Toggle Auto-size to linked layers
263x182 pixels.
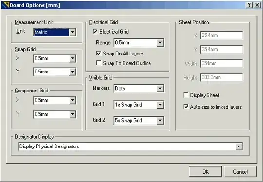coord(186,107)
